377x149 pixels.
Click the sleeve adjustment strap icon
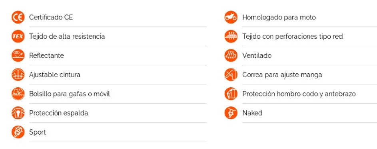(231, 75)
